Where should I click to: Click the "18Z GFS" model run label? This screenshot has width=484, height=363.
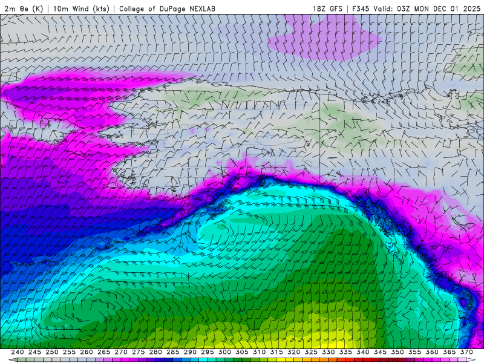click(327, 8)
